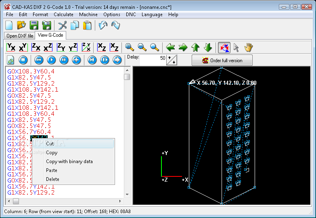Open the Calculate menu
The height and width of the screenshot is (218, 316).
tap(63, 15)
